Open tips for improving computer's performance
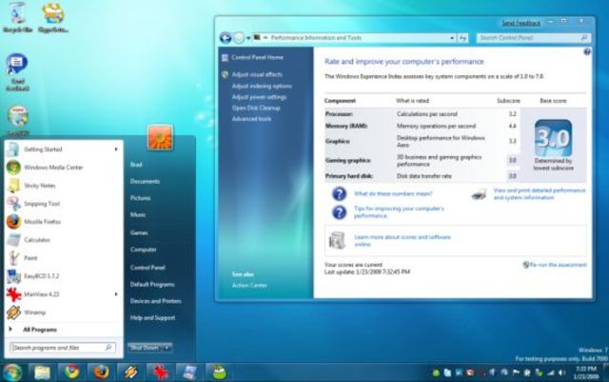This screenshot has height=382, width=609. (x=399, y=212)
